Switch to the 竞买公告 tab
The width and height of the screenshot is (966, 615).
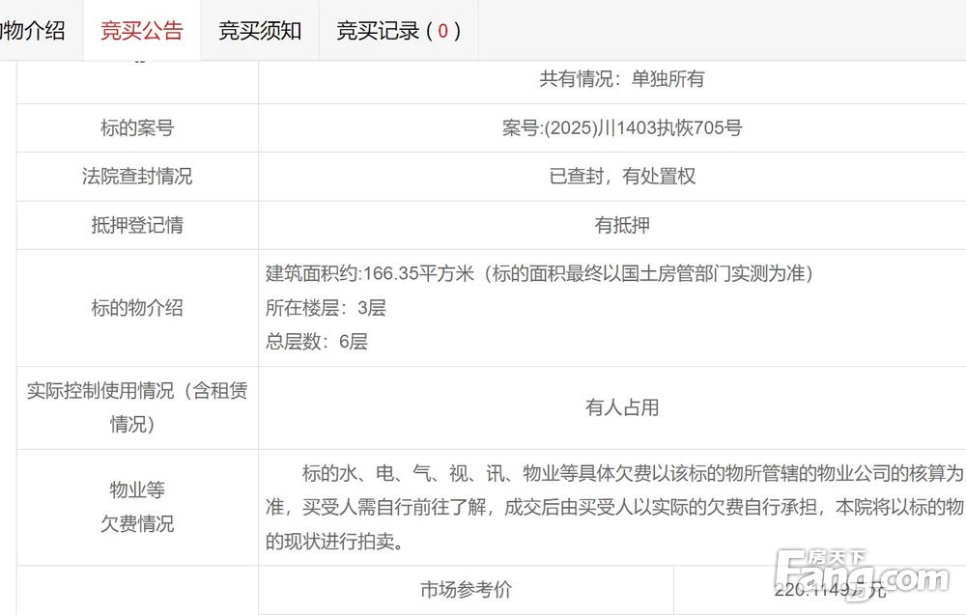point(141,31)
